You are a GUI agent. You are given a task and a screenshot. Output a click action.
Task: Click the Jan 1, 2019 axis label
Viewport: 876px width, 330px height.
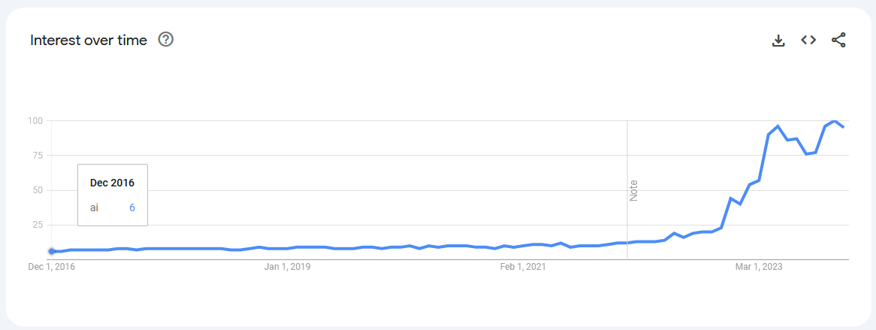pos(287,267)
